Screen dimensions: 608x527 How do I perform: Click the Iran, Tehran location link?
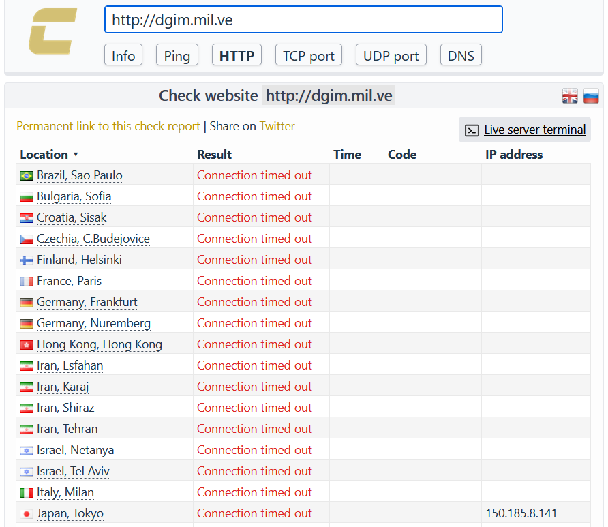67,429
